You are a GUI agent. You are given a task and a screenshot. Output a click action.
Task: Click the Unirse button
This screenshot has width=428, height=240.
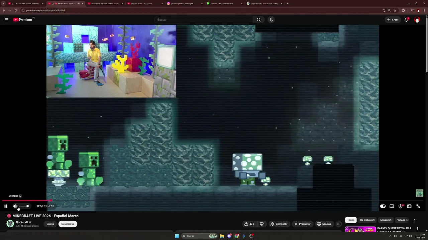[x=50, y=224]
